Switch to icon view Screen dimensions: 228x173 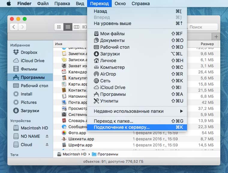[x=59, y=27]
